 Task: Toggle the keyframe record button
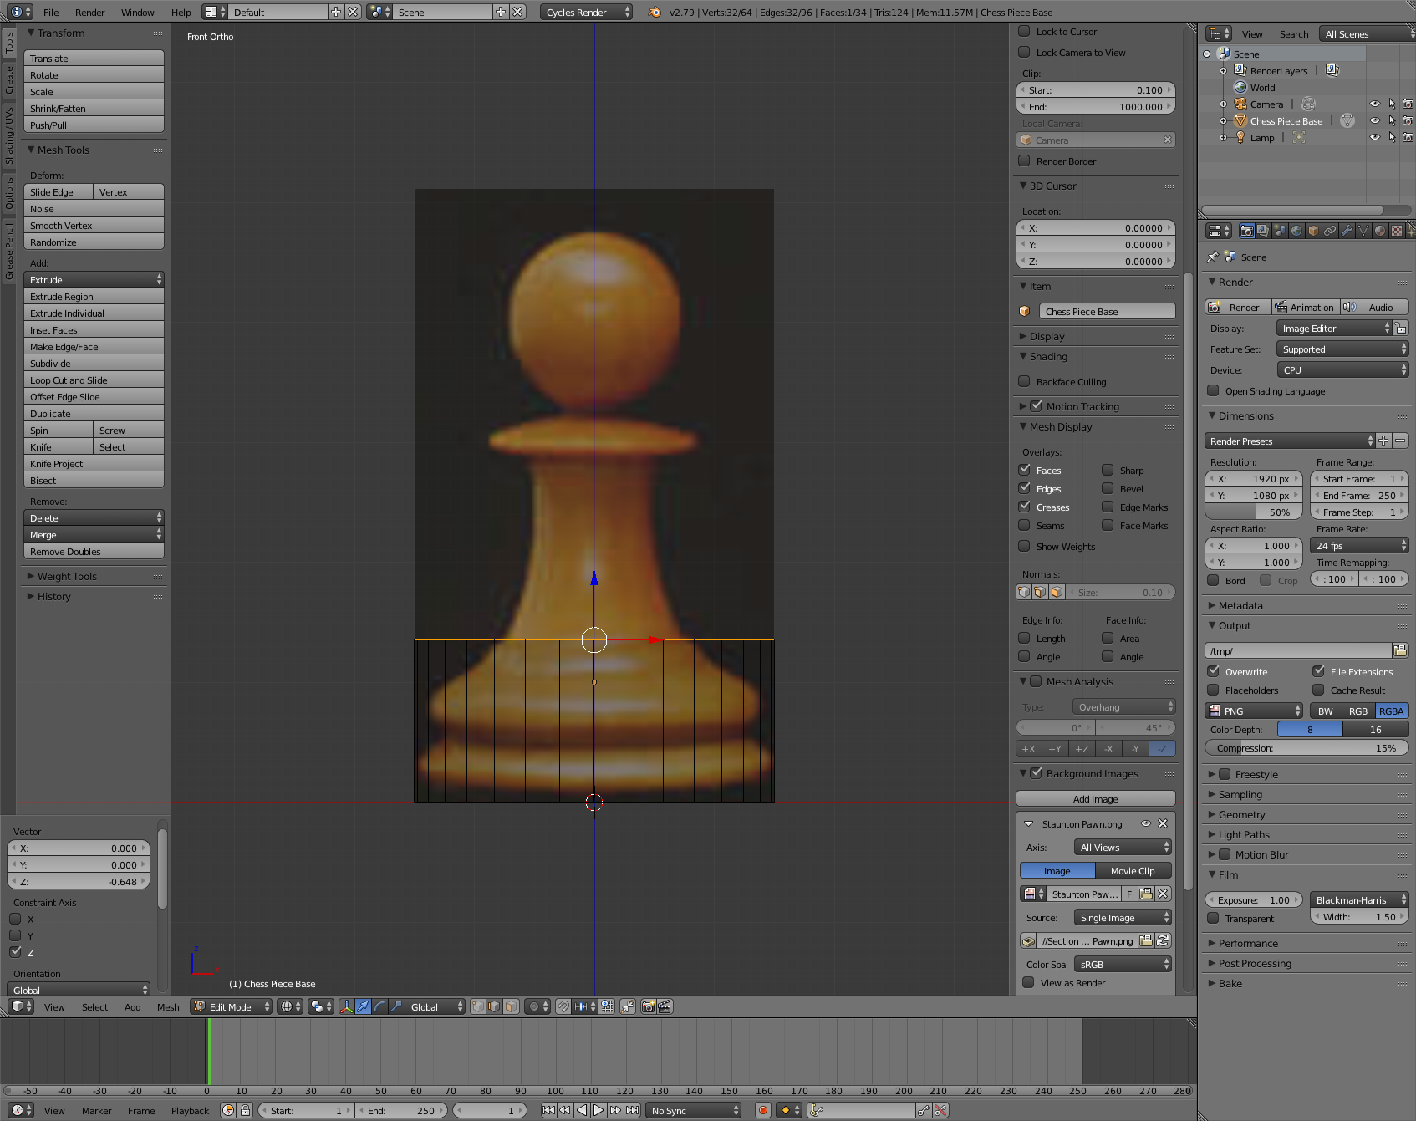[x=762, y=1110]
